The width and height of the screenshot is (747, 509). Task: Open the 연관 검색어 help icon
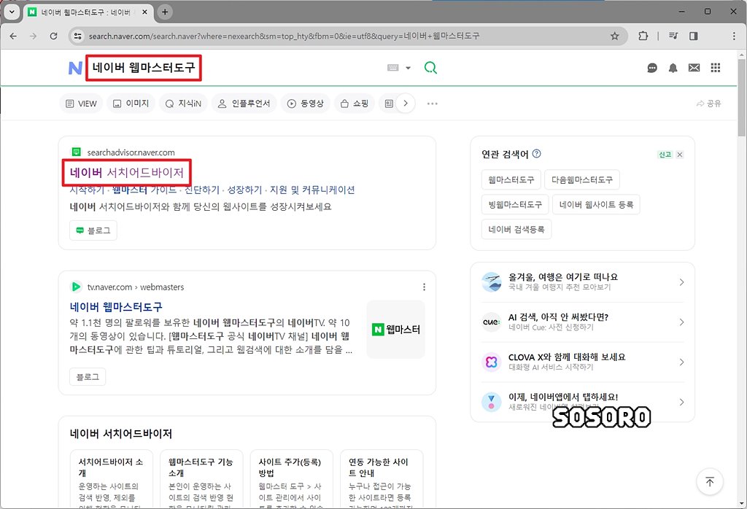pyautogui.click(x=536, y=153)
